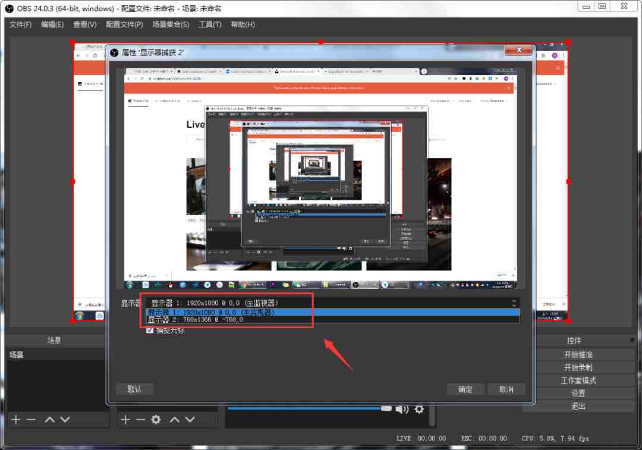The height and width of the screenshot is (450, 642).
Task: Open source properties with the gear icon
Action: click(x=156, y=419)
